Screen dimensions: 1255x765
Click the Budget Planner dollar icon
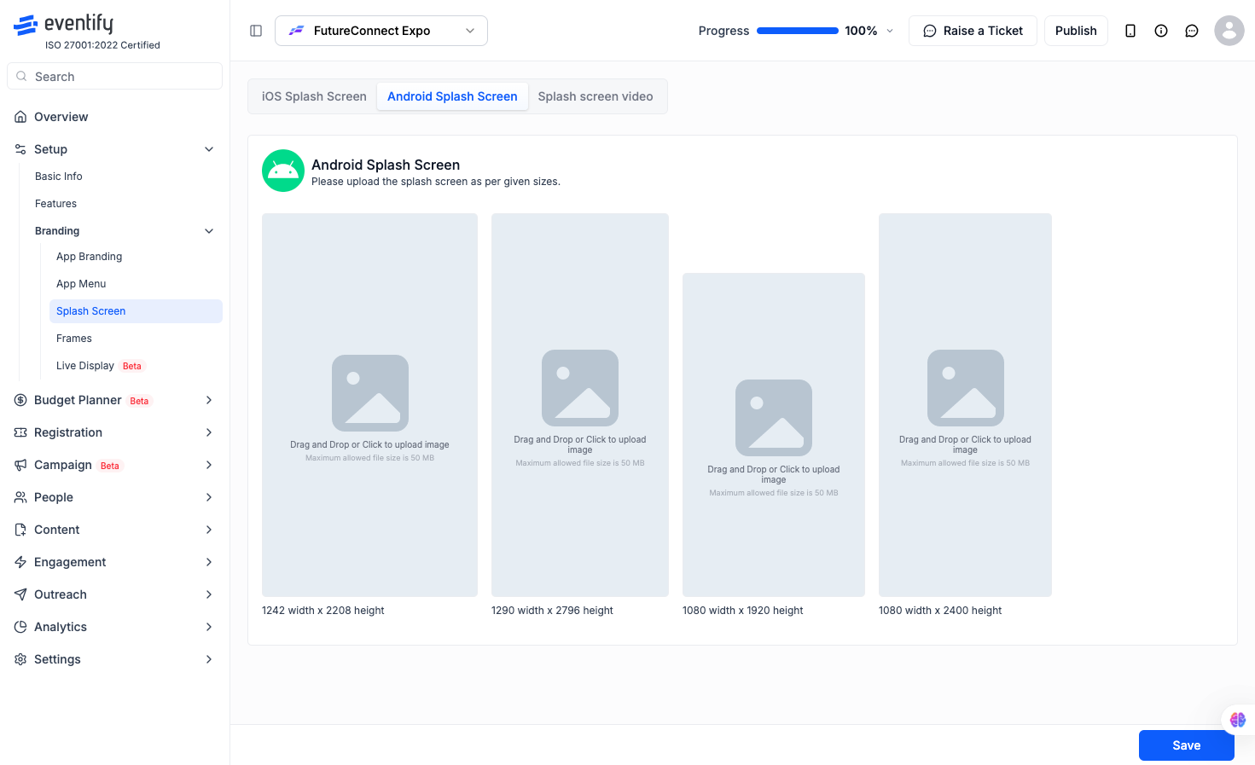[20, 400]
